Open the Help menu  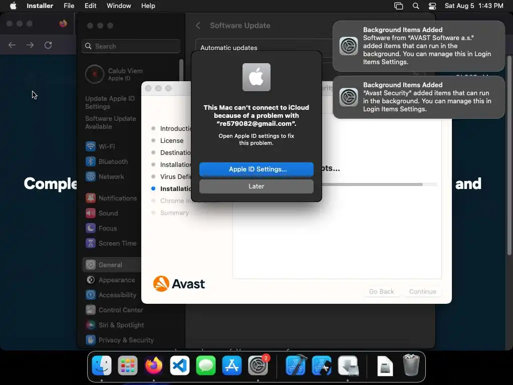click(x=148, y=6)
